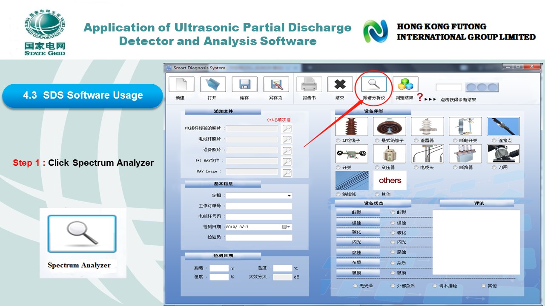The width and height of the screenshot is (545, 306).
Task: Select the 树木接触 radio button
Action: click(x=435, y=286)
